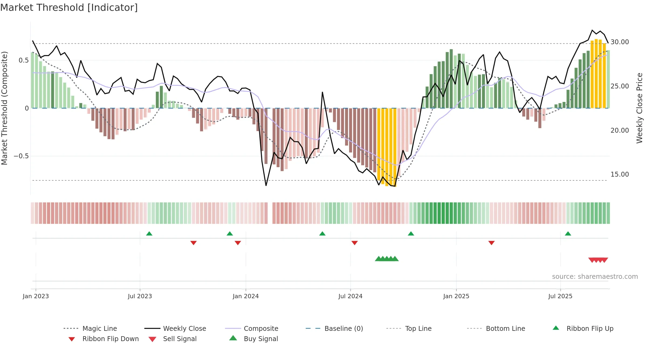Toggle the Baseline (0) legend entry

pos(334,328)
